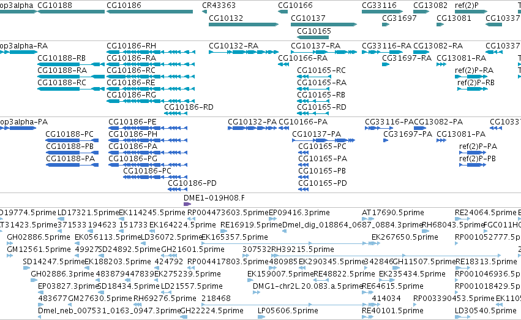Select transcript CG10165-RA
The image size is (521, 320).
(321, 83)
